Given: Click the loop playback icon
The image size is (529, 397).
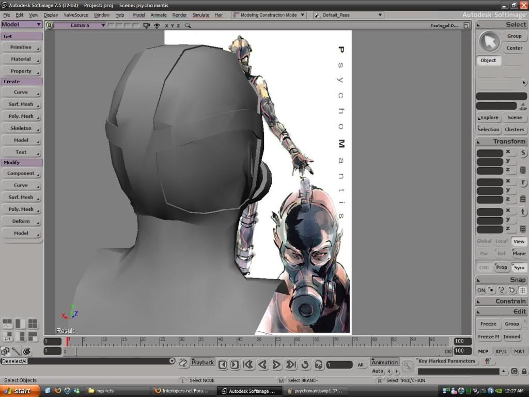Looking at the screenshot, I should pyautogui.click(x=305, y=365).
